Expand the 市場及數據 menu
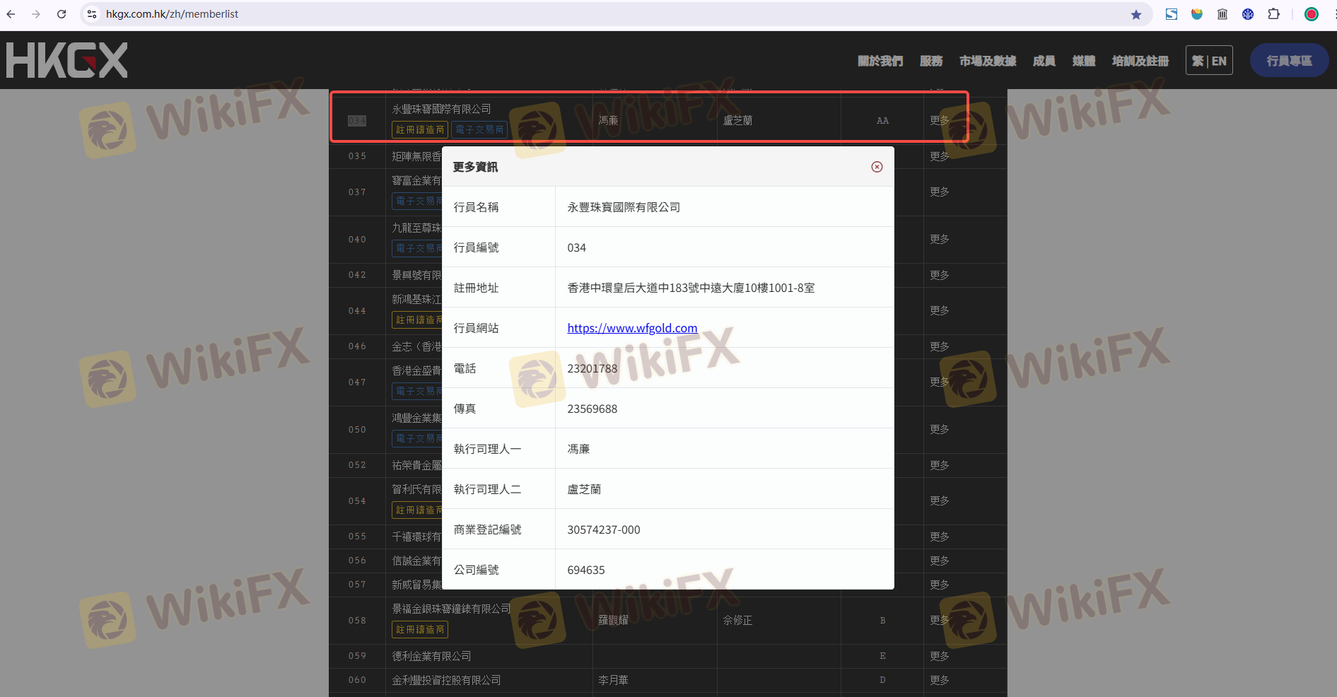This screenshot has width=1337, height=697. (x=987, y=61)
